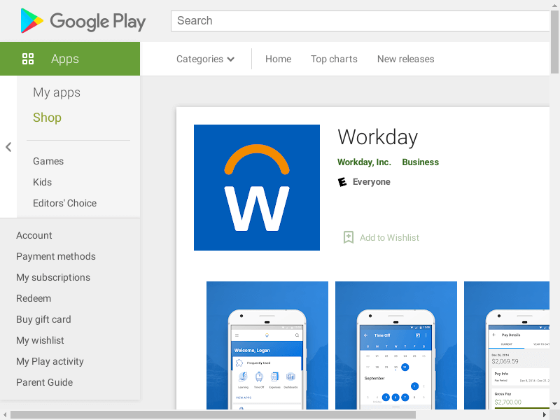Open the Account page
The width and height of the screenshot is (560, 420).
pyautogui.click(x=34, y=235)
